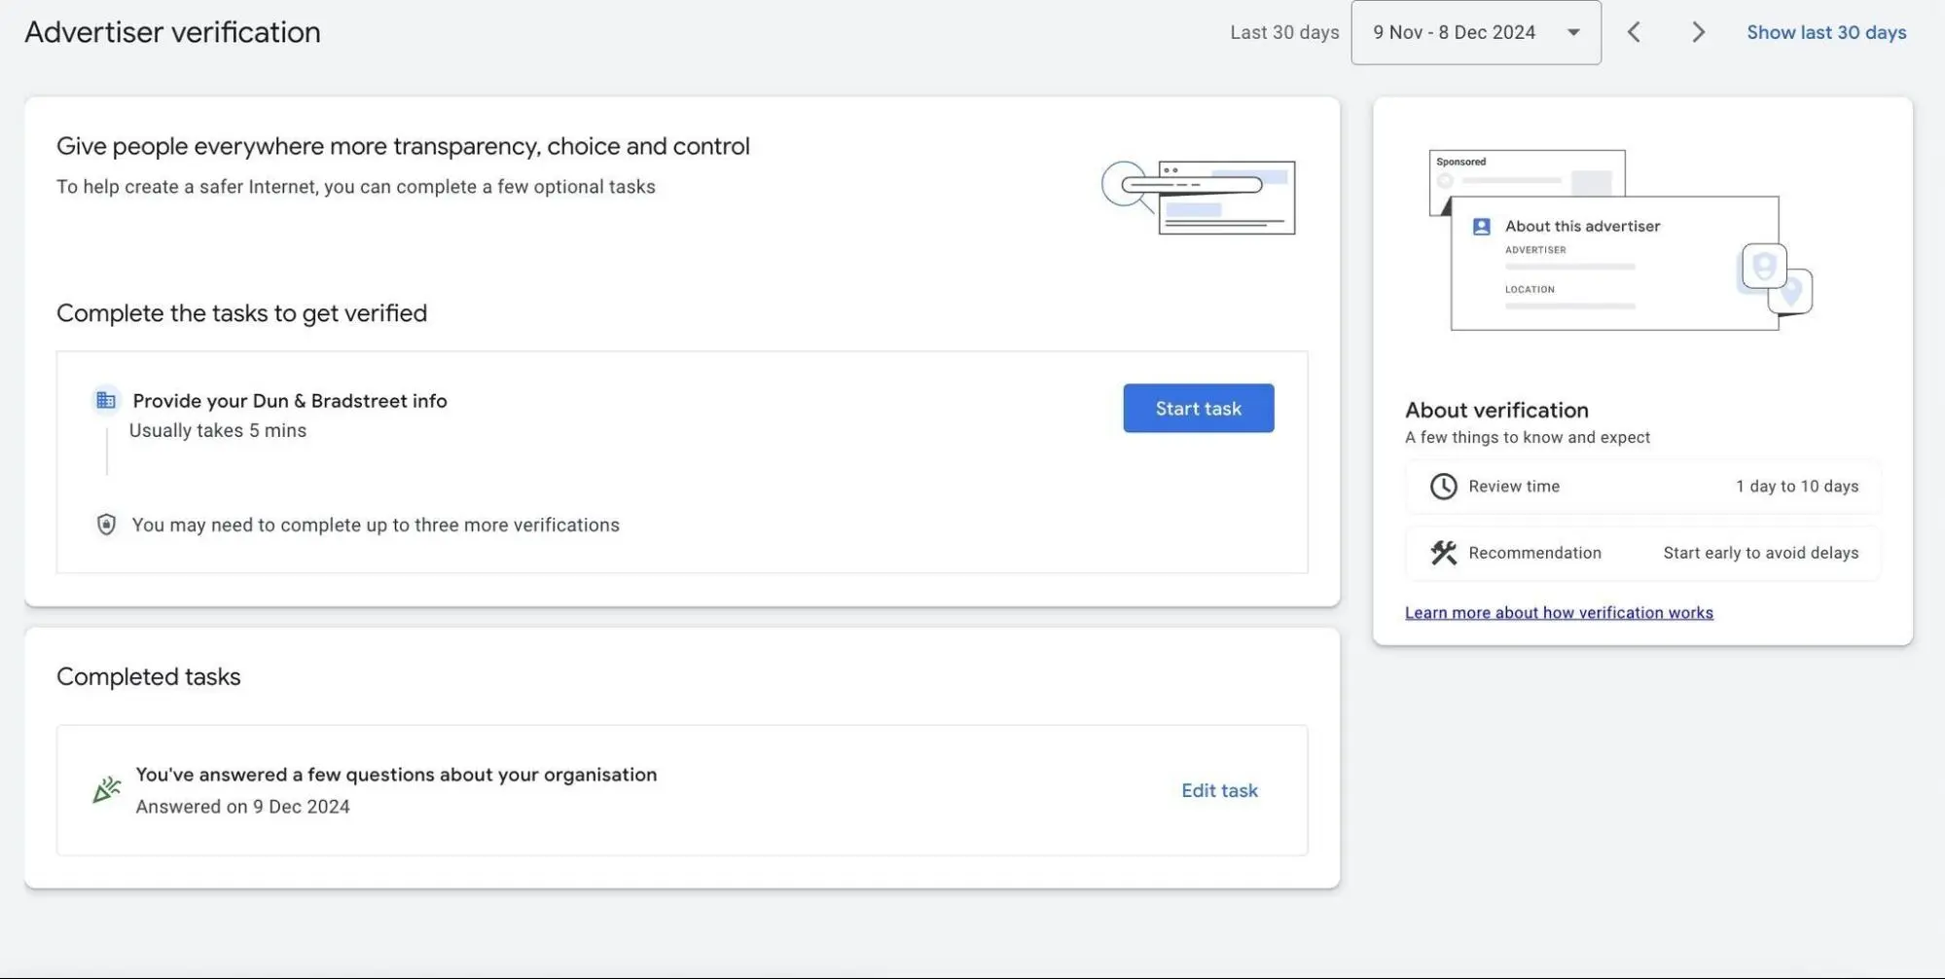
Task: Go to previous date range with left chevron
Action: (1634, 32)
